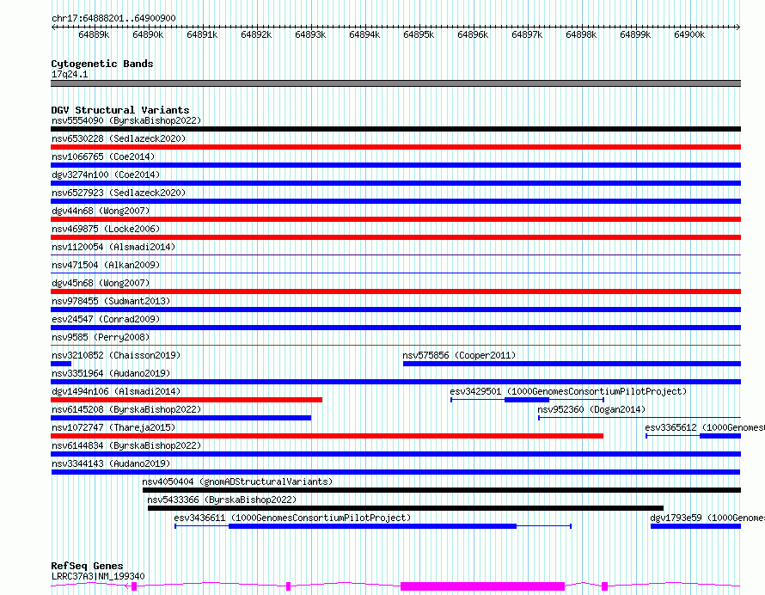Click the black nsv5554090 variant bar

(395, 129)
